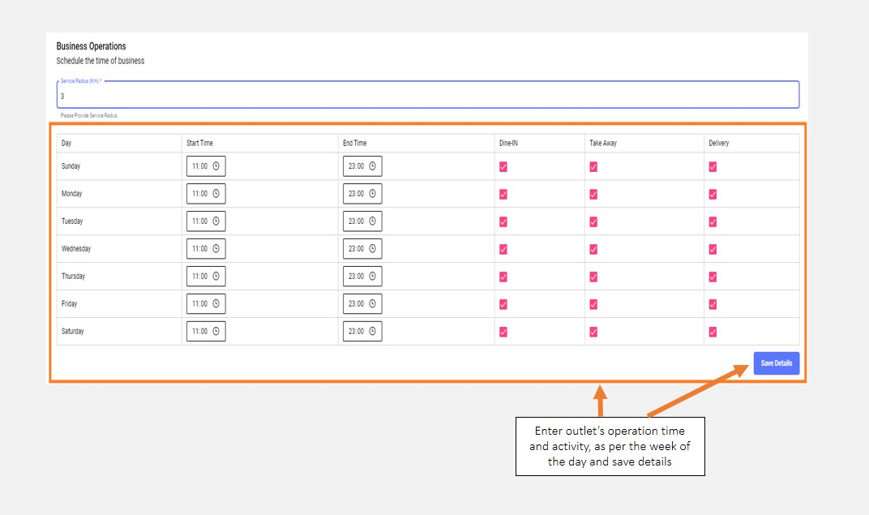
Task: Click the Start Time column header
Action: pos(199,144)
